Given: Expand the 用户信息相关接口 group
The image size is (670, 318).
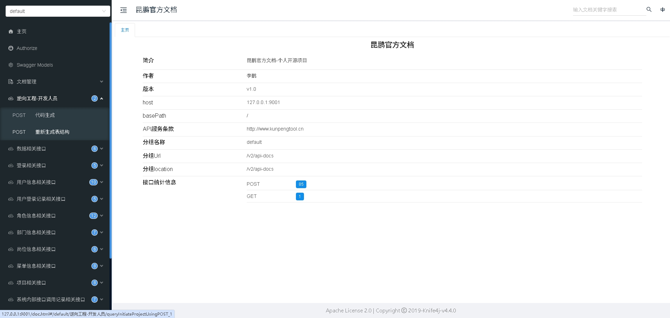Looking at the screenshot, I should tap(102, 182).
